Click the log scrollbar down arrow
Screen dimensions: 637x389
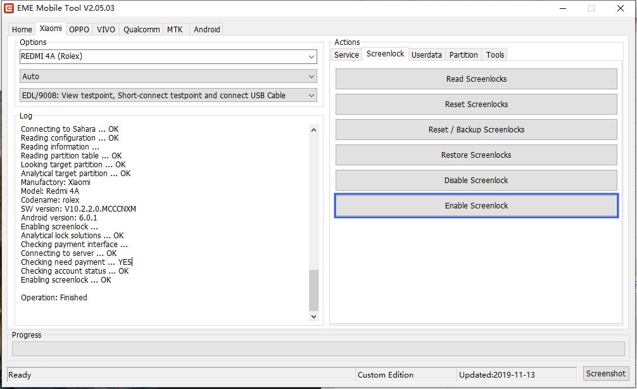(x=313, y=316)
